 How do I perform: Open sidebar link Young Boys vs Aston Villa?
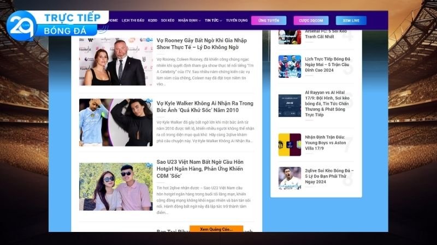click(325, 143)
